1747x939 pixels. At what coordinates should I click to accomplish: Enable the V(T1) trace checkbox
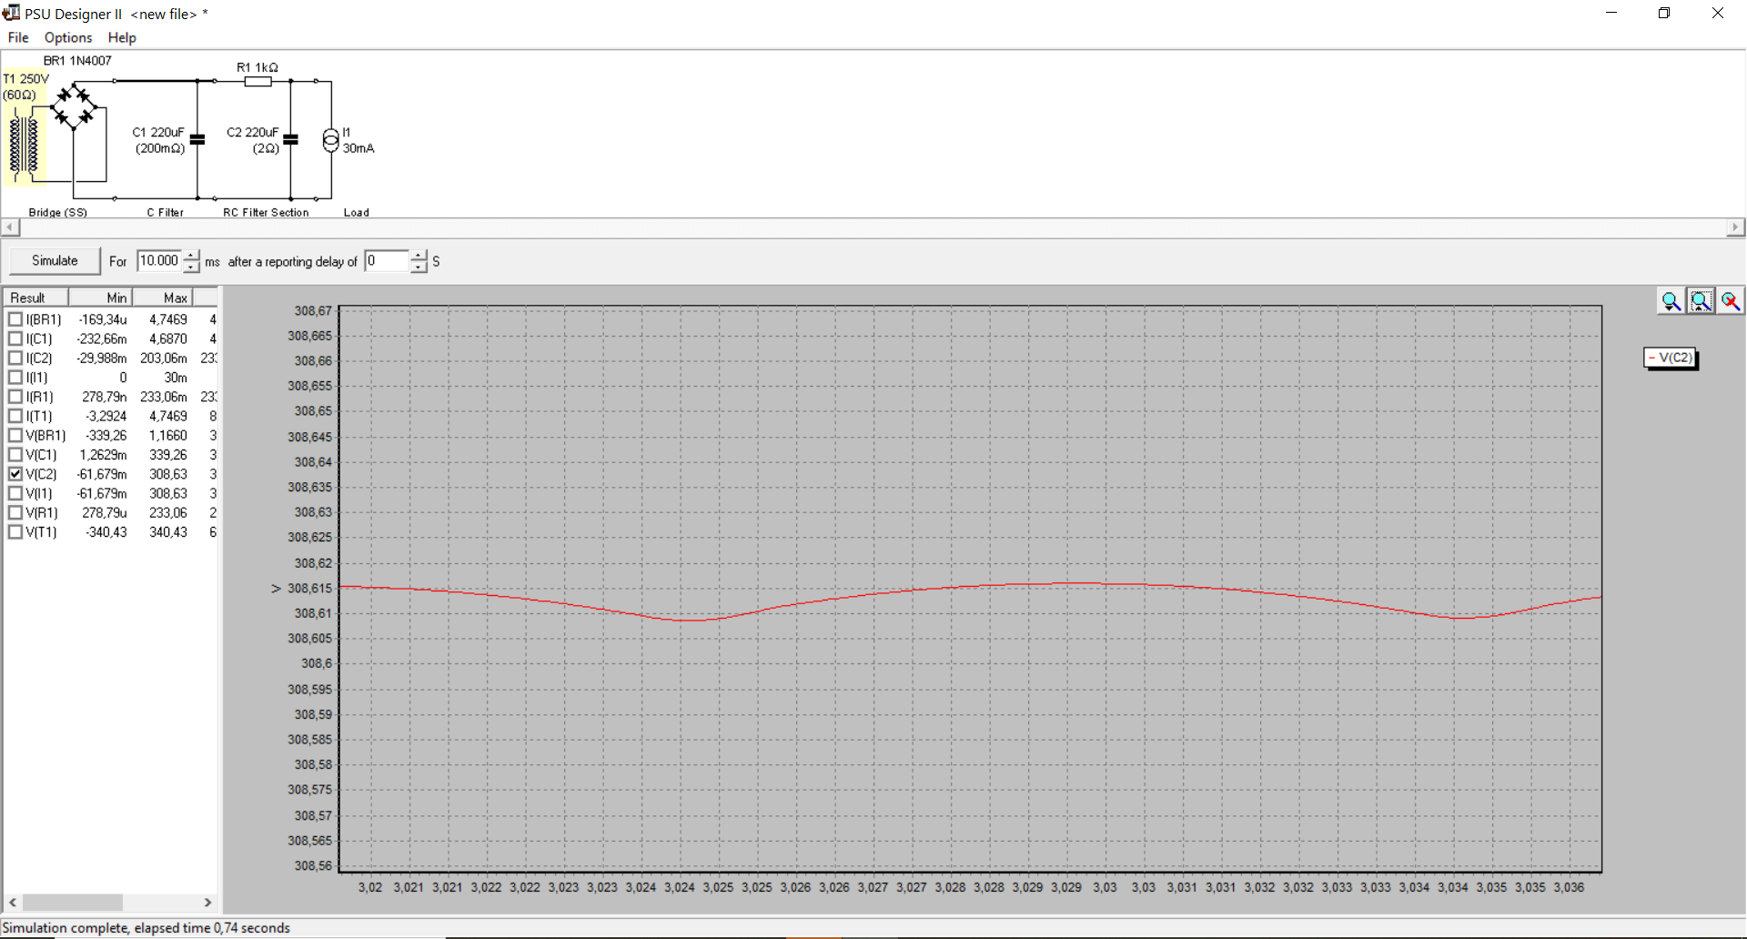coord(15,531)
